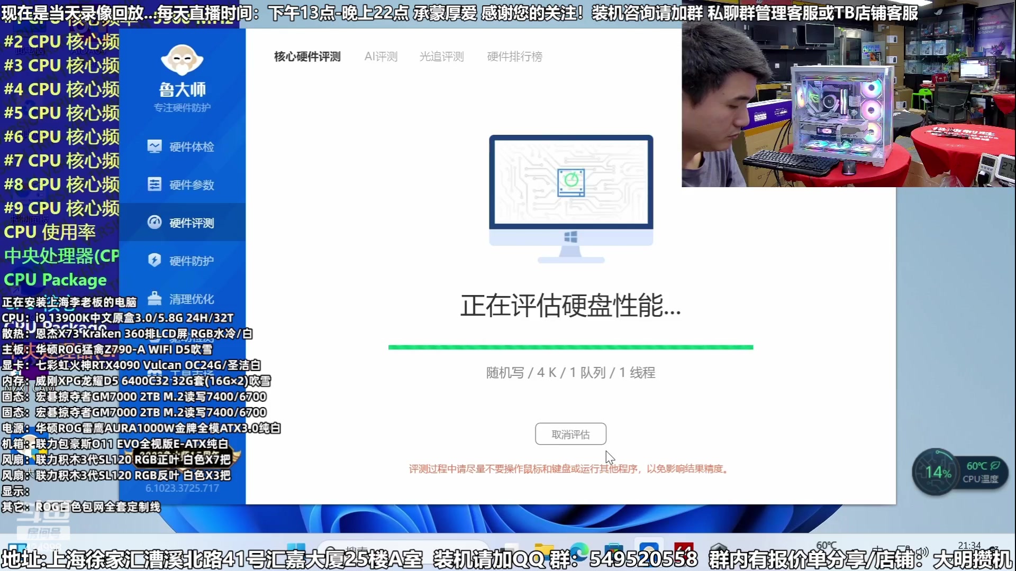Click the red warning notice about mouse use
This screenshot has height=571, width=1016.
pyautogui.click(x=570, y=469)
